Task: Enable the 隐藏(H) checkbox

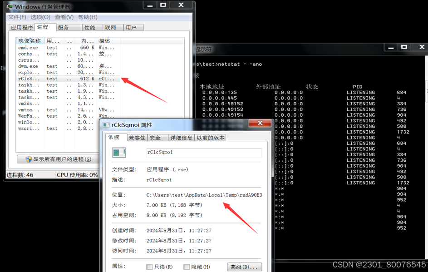Action: coord(187,267)
